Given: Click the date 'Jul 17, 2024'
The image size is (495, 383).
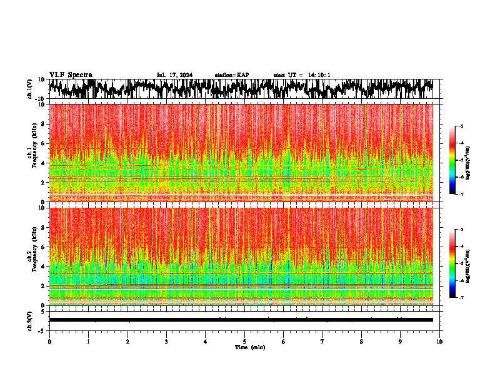Looking at the screenshot, I should (x=174, y=75).
